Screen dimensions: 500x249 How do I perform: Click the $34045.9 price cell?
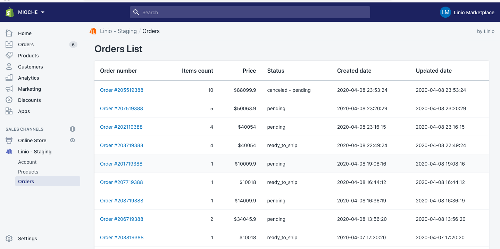[x=245, y=219]
